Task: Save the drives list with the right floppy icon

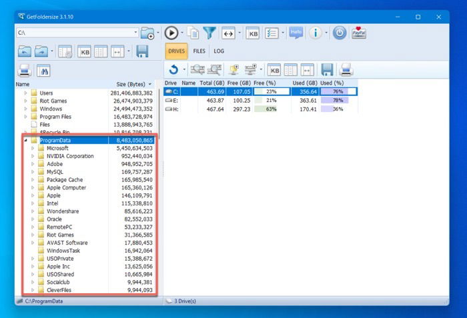Action: pos(327,70)
